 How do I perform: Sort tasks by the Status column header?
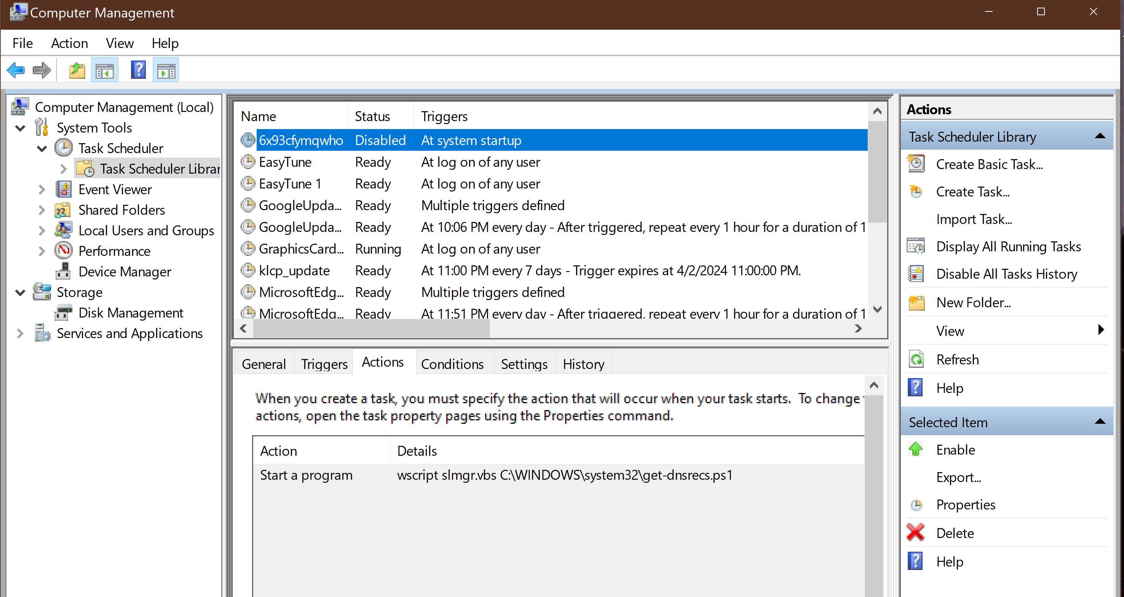click(x=380, y=116)
